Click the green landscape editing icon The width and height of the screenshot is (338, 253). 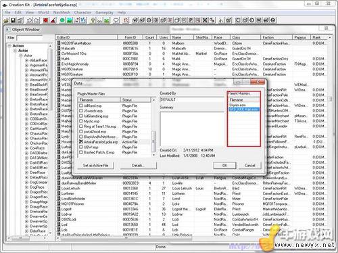[70, 20]
